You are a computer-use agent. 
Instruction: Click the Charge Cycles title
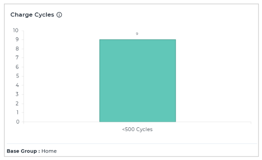(32, 15)
